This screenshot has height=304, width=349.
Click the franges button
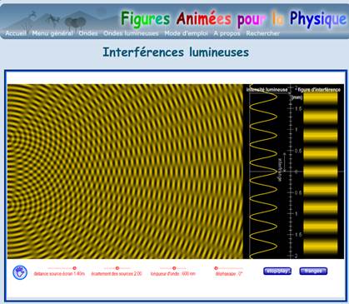pos(313,271)
